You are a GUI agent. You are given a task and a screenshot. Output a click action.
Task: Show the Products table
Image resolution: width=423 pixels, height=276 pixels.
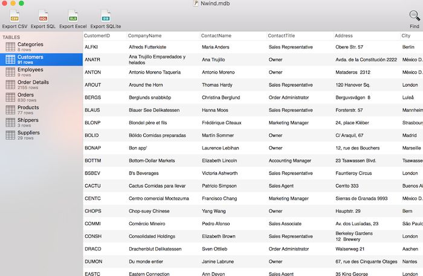[28, 108]
